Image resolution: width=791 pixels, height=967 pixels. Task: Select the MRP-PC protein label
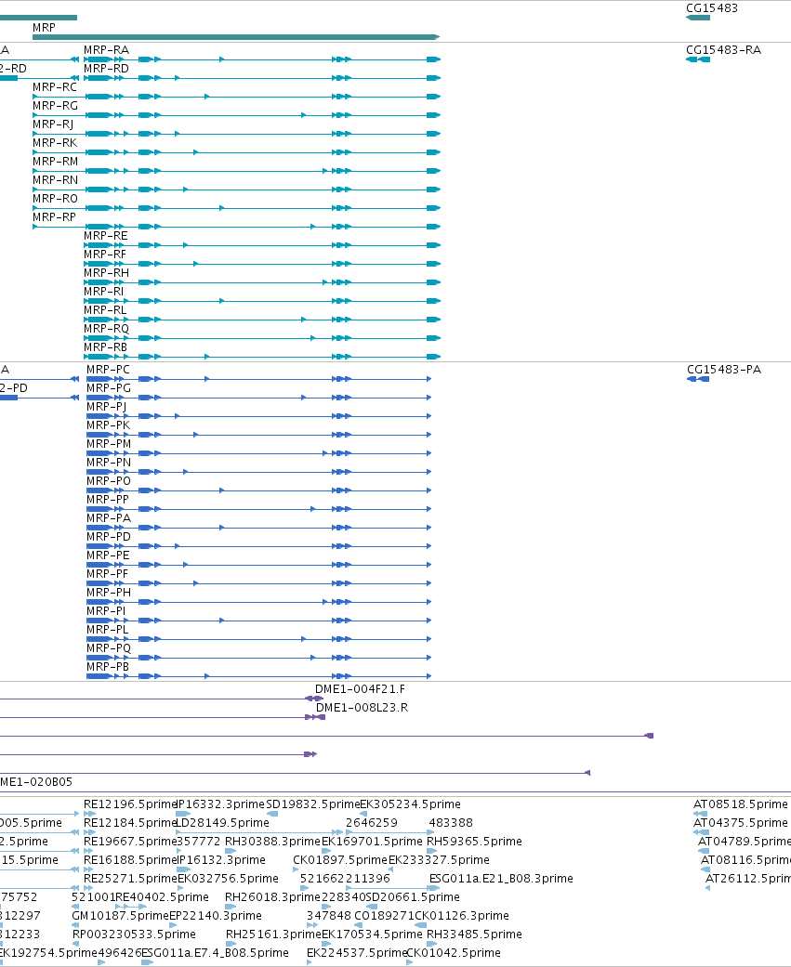(108, 370)
